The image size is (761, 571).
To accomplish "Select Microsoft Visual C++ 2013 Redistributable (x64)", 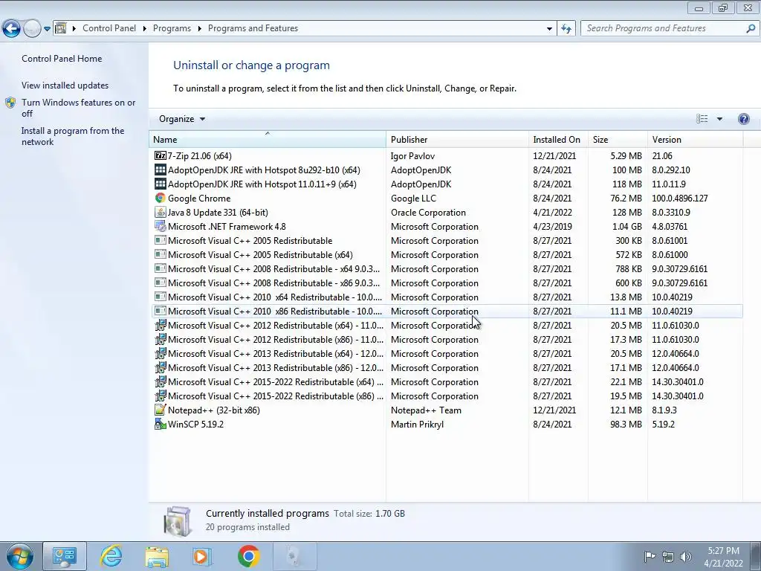I will point(447,353).
